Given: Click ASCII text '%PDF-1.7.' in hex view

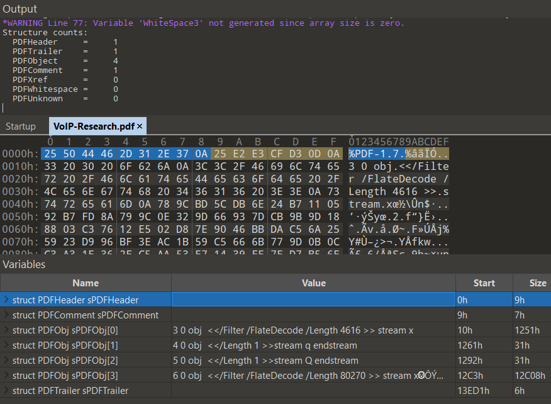Looking at the screenshot, I should point(376,154).
